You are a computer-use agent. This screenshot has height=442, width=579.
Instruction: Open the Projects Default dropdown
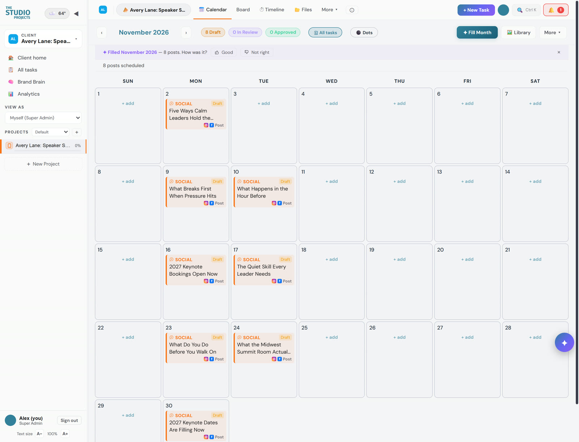pos(51,132)
